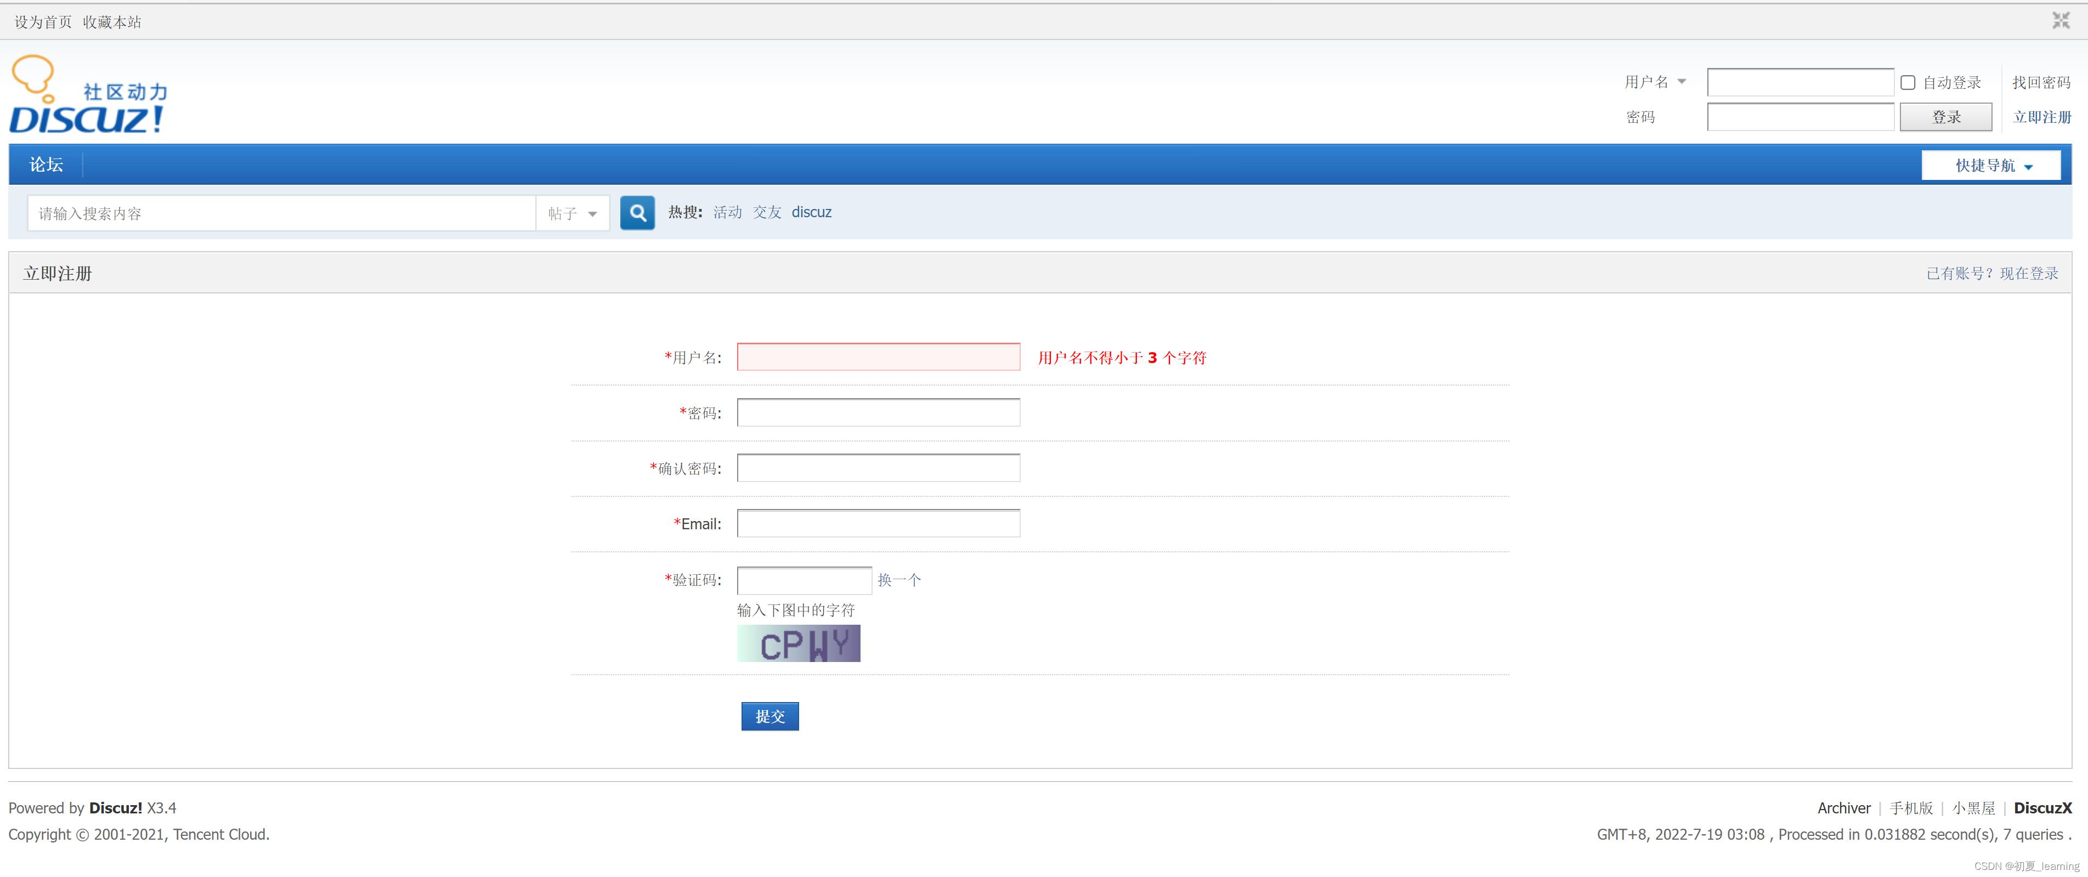The image size is (2088, 877).
Task: Expand the 快捷导航 menu
Action: [1991, 165]
